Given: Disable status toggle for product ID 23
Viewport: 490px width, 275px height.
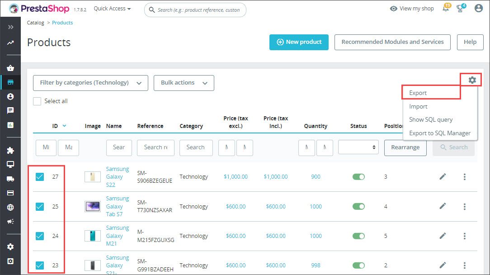Looking at the screenshot, I should 358,266.
